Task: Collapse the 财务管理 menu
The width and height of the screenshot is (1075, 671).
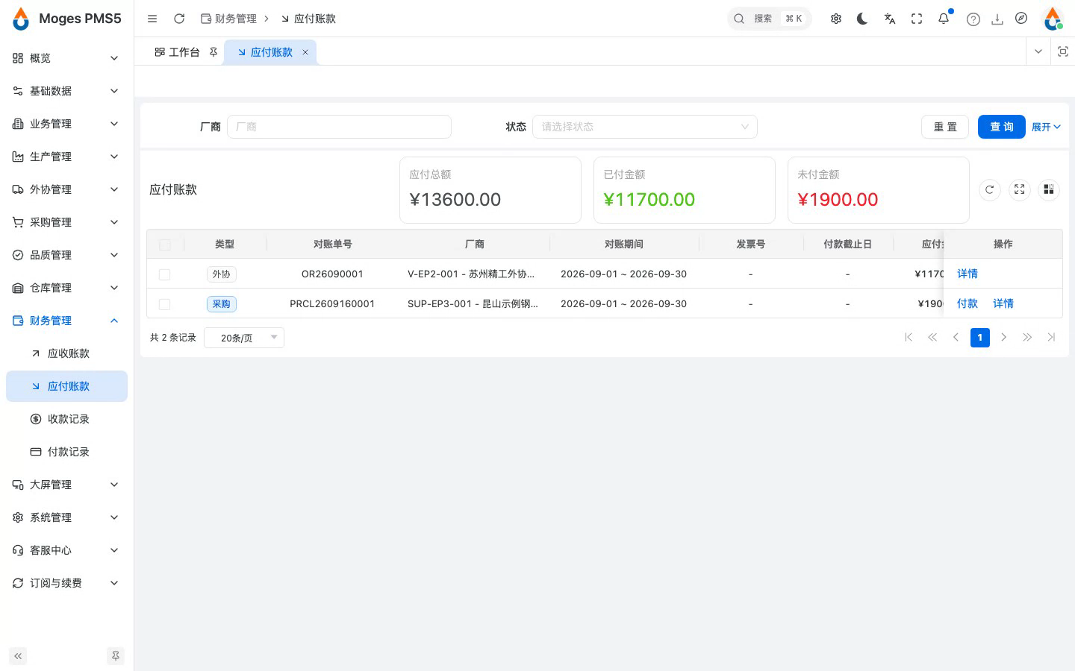Action: [66, 321]
